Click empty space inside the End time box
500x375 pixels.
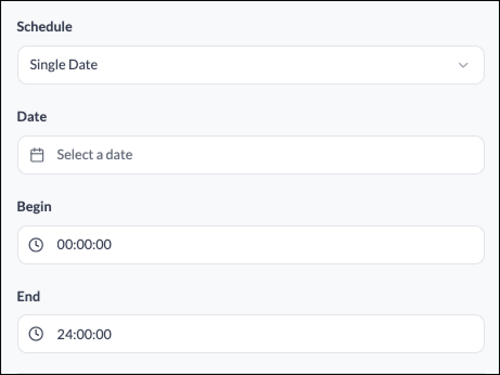[x=297, y=334]
